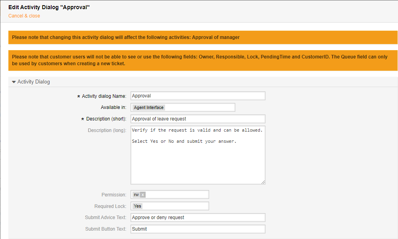398x239 pixels.
Task: Click Cancel & close link
Action: click(x=24, y=16)
